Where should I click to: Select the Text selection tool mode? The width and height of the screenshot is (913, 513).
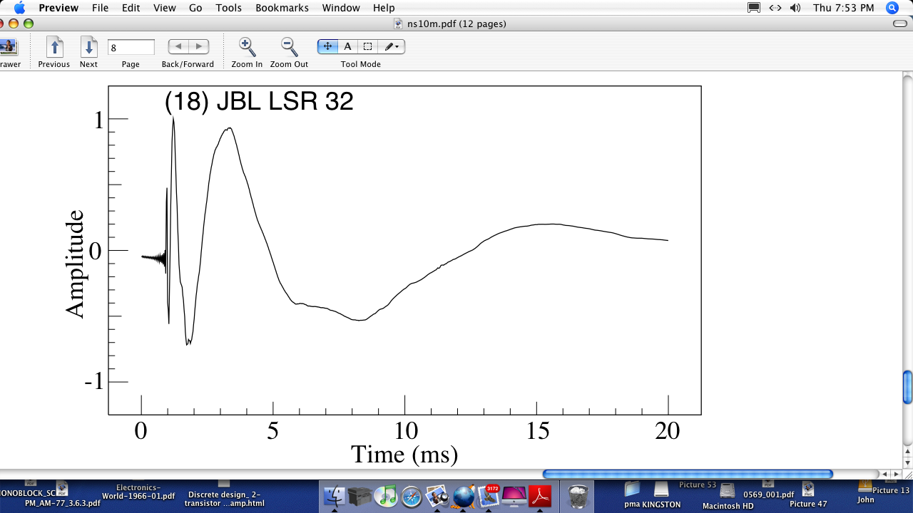click(x=347, y=46)
